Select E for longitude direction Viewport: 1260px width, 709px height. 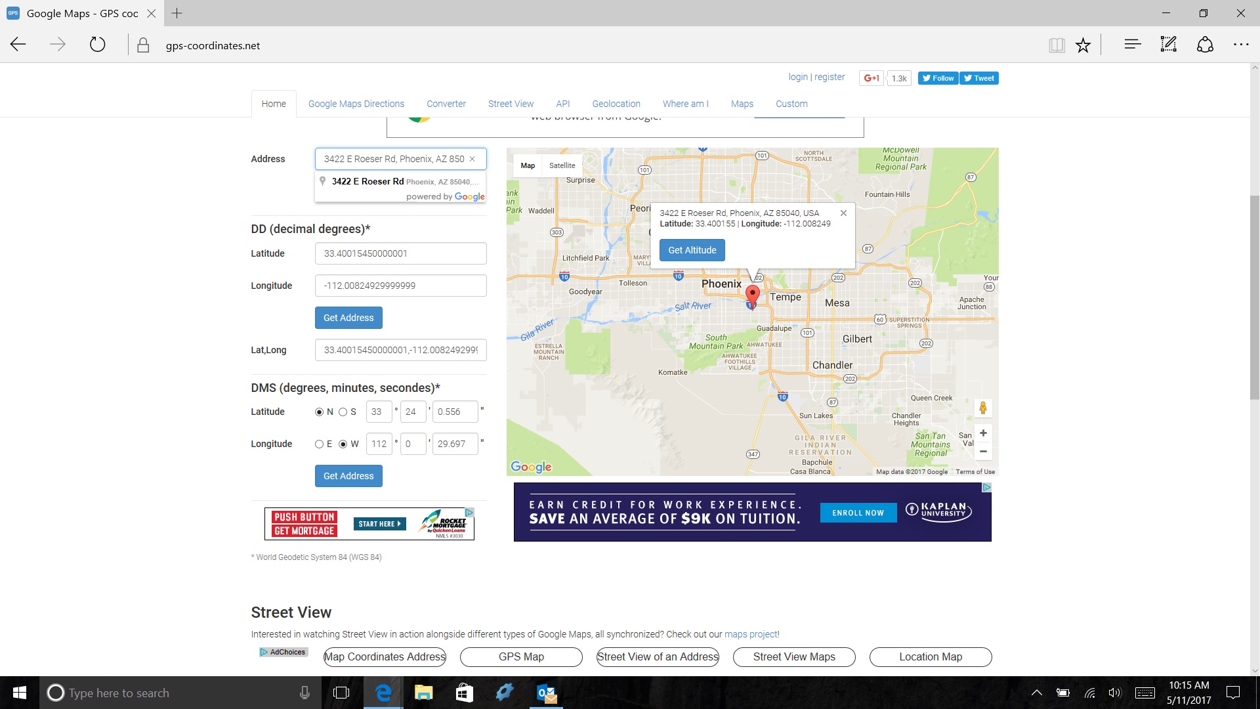[320, 444]
